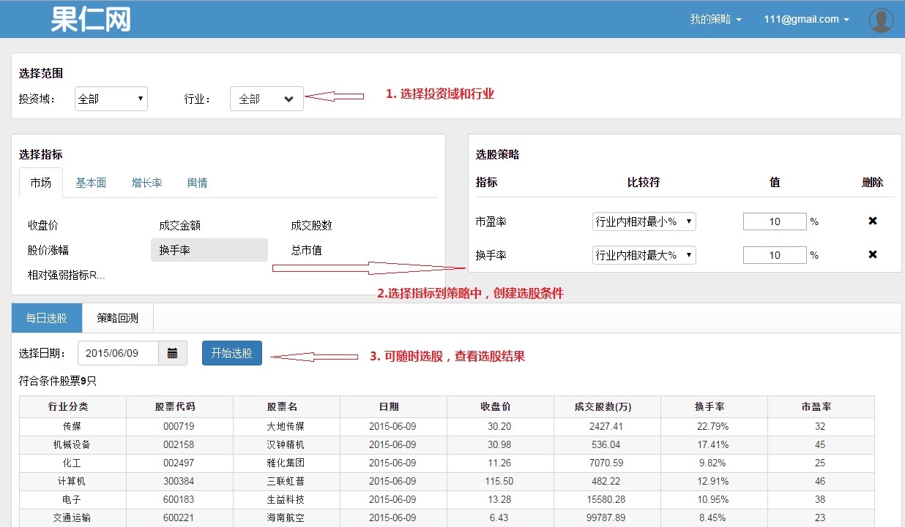Click the 市盈率 value input field

click(x=774, y=221)
